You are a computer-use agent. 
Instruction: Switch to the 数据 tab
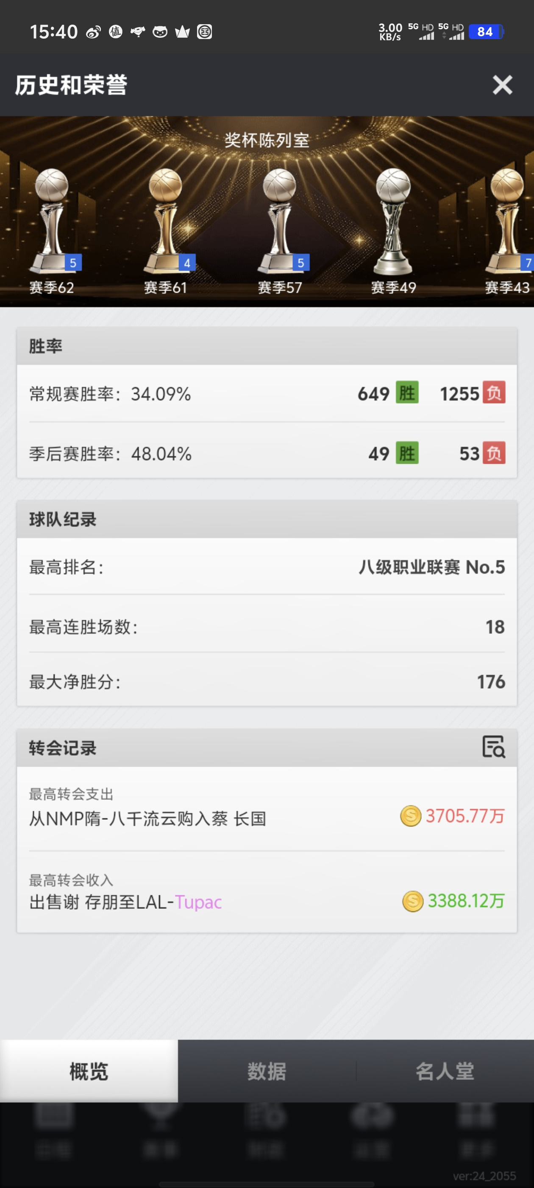267,1071
